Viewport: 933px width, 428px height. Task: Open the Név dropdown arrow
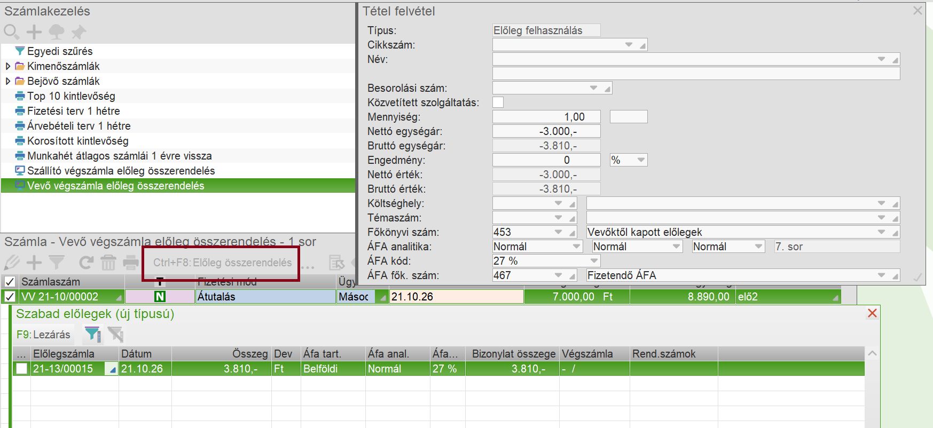point(882,59)
